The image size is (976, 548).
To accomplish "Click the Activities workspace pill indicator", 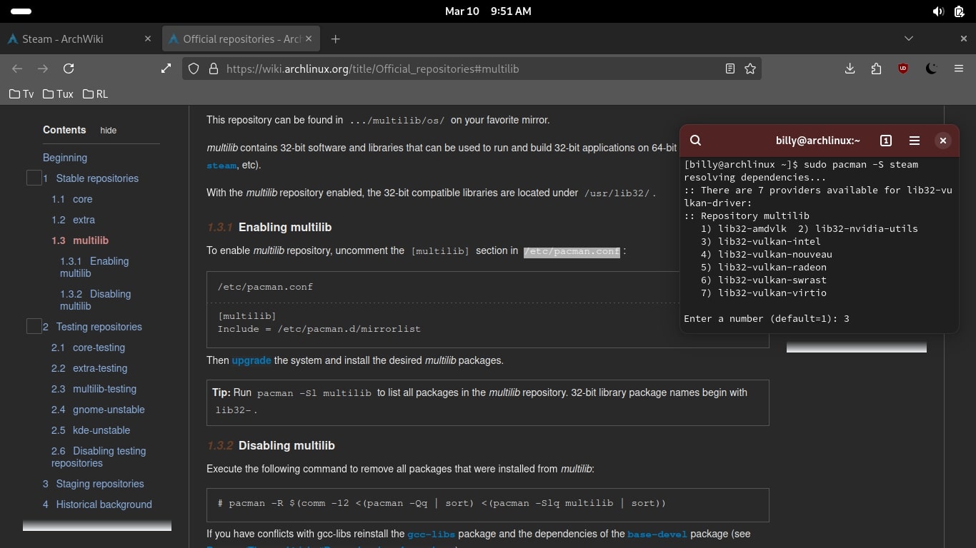I will click(x=21, y=11).
